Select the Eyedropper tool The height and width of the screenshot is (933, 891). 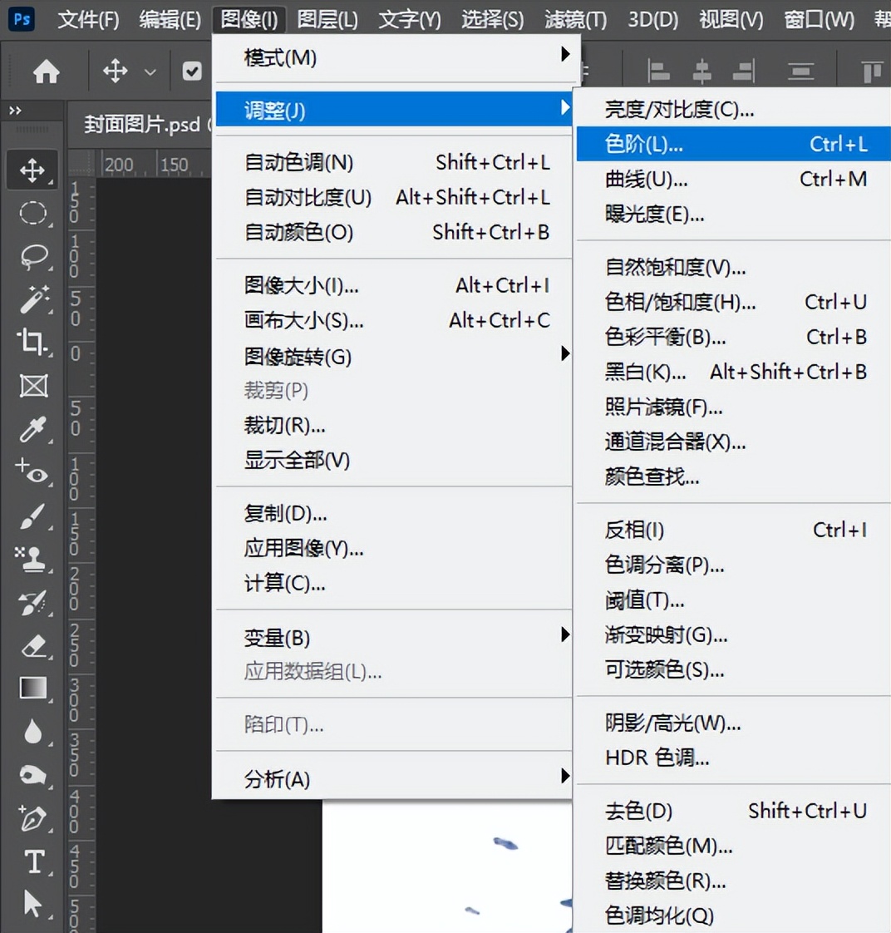[32, 430]
